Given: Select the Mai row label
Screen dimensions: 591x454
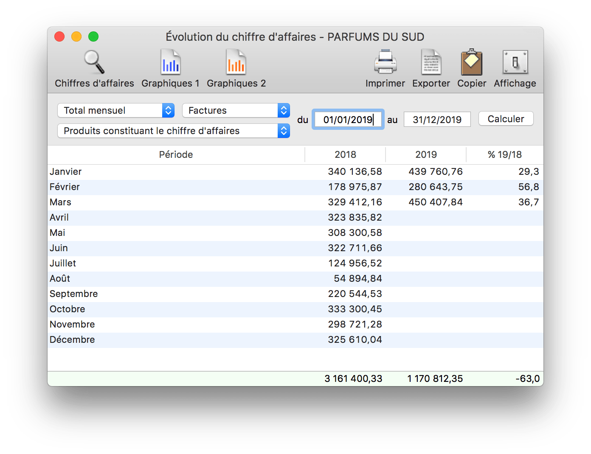Looking at the screenshot, I should pos(57,233).
